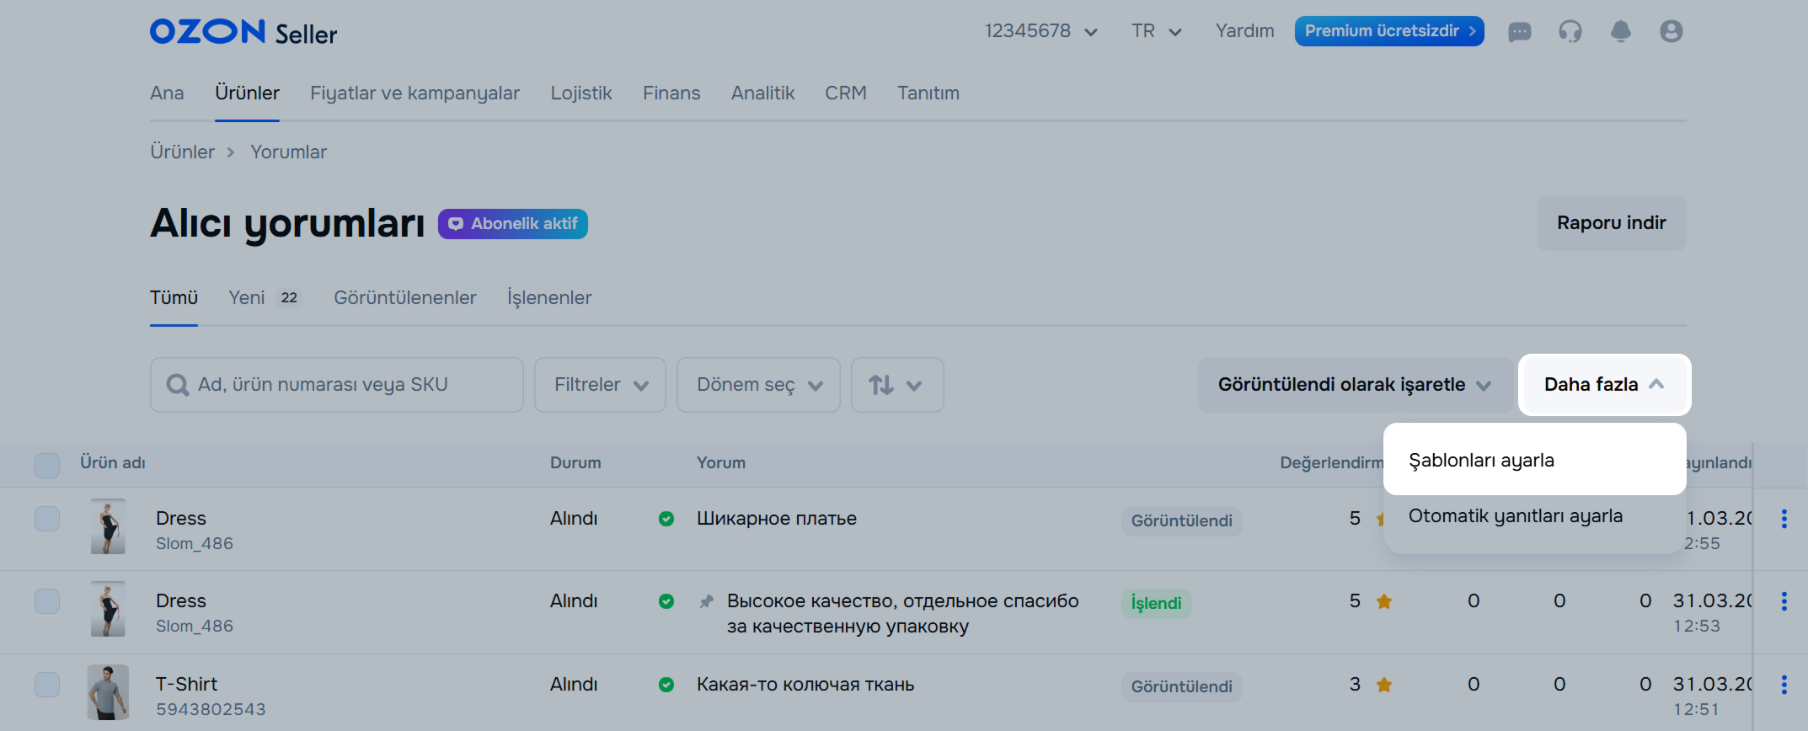Open three-dot menu for first Dress row
The width and height of the screenshot is (1808, 731).
click(1784, 519)
